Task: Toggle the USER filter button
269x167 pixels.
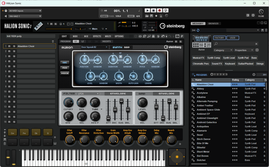Action: pos(233,38)
